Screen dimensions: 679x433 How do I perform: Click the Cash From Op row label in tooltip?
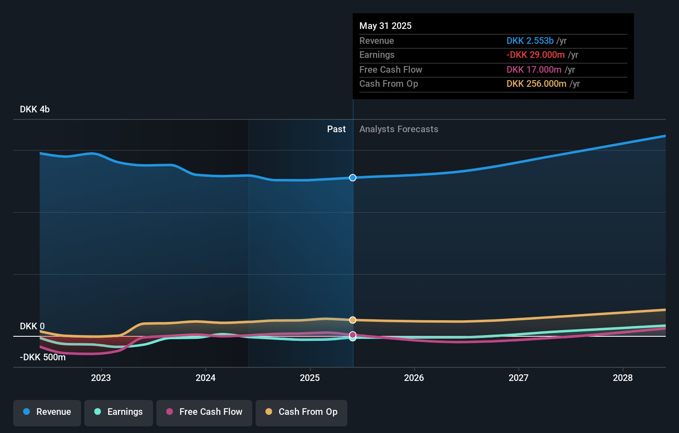pyautogui.click(x=389, y=84)
